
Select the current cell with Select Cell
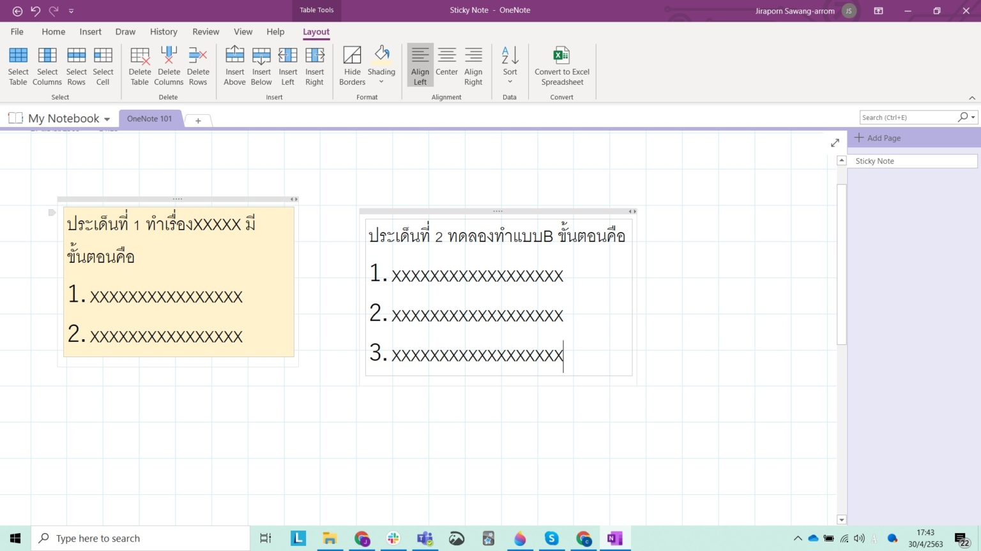coord(103,65)
